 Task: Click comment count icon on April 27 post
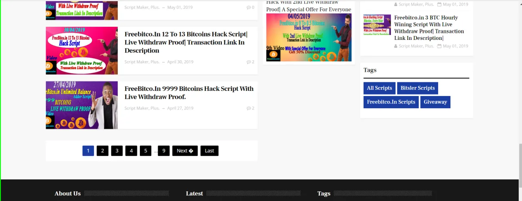[x=249, y=108]
